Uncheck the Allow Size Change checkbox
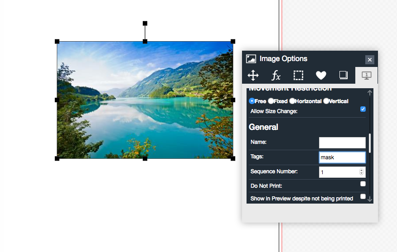 coord(363,109)
